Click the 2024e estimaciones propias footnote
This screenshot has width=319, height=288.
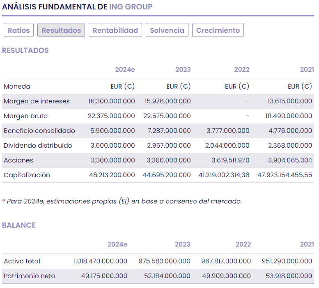point(122,201)
